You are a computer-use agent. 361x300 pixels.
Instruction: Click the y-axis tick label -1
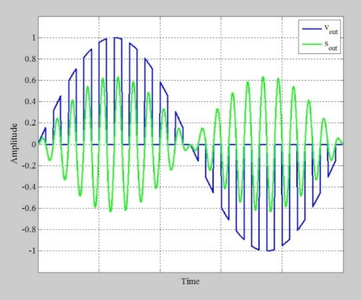tap(33, 250)
